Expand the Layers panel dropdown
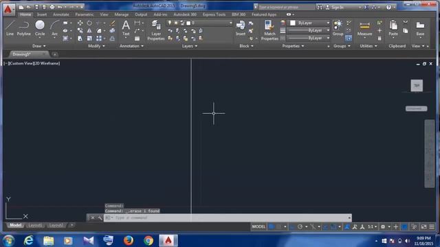Viewport: 440px width, 247px height. point(190,46)
